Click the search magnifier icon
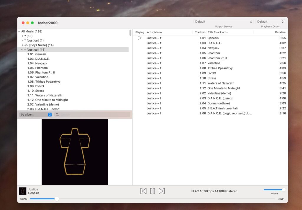Screen dimensions: 302x210 click(x=57, y=114)
